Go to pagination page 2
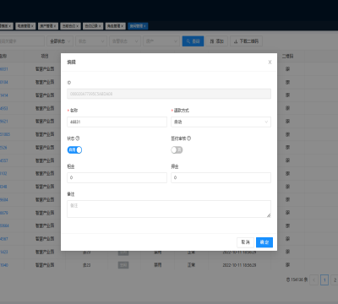 pyautogui.click(x=335, y=280)
